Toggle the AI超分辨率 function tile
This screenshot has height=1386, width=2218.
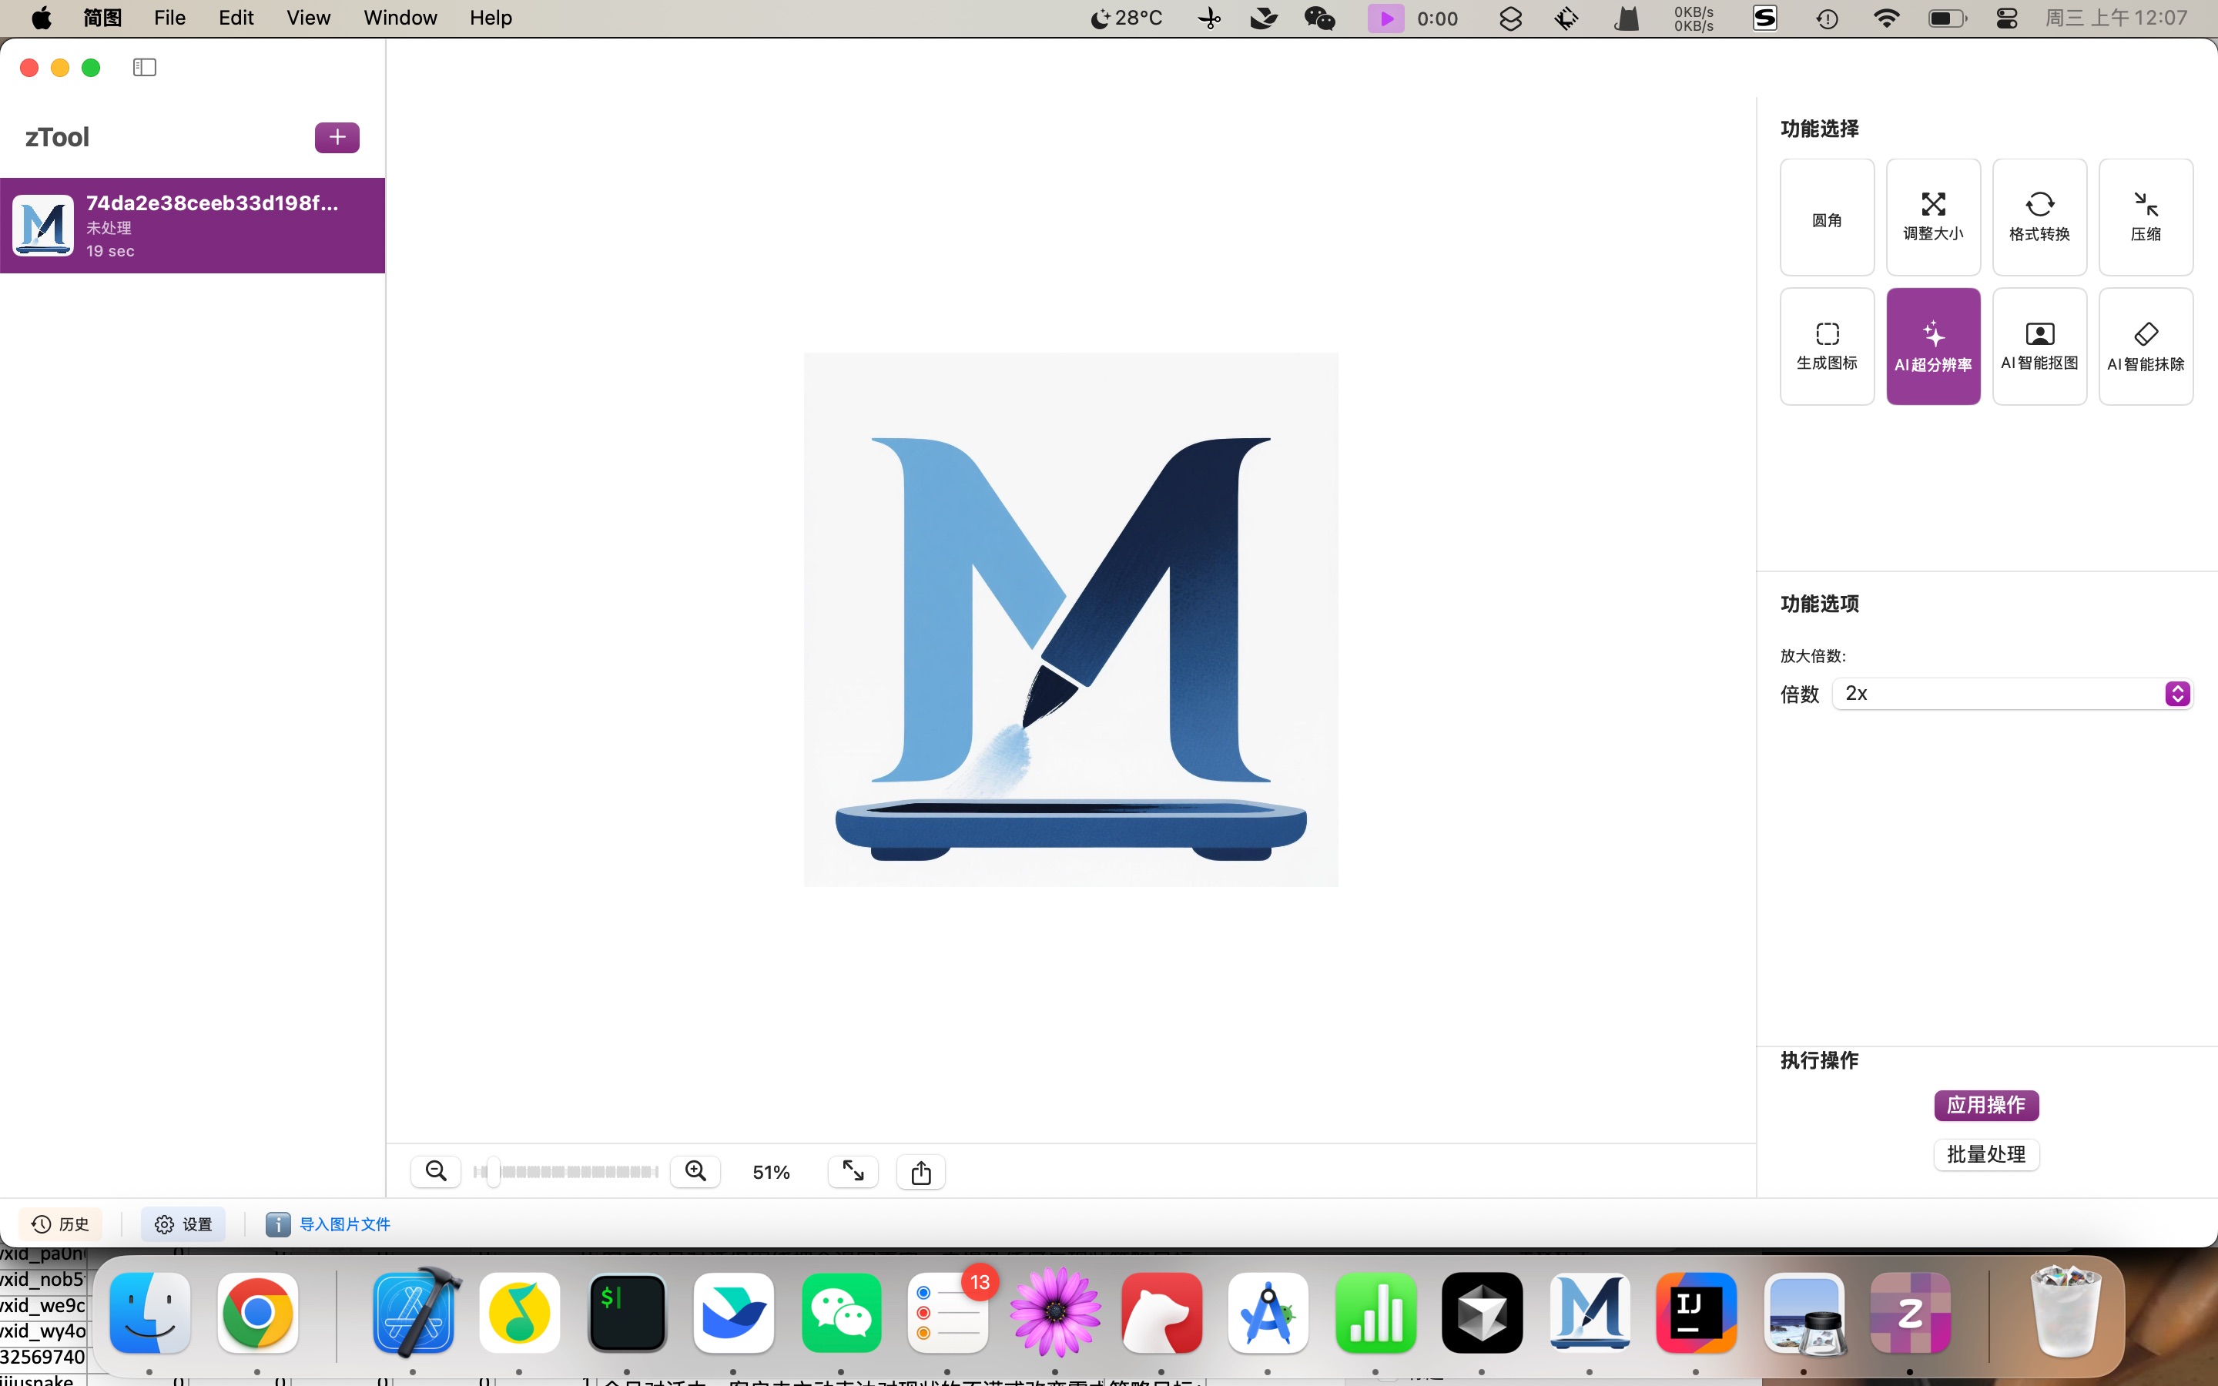[x=1933, y=346]
